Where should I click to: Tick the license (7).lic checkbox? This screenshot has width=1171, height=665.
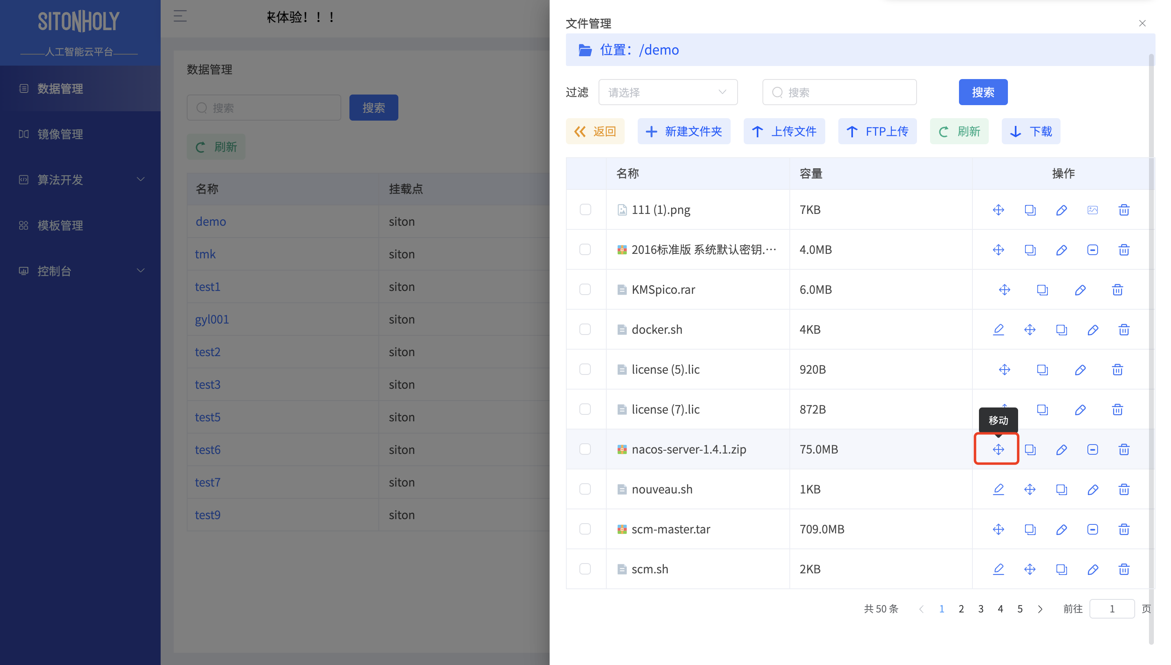tap(585, 409)
